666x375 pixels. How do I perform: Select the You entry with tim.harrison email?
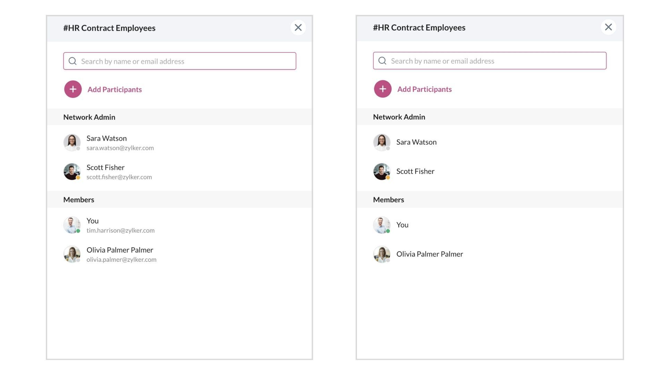point(93,221)
